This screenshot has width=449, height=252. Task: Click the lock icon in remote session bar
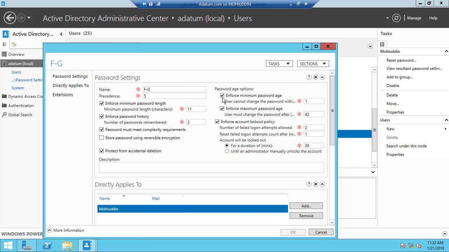[x=151, y=4]
